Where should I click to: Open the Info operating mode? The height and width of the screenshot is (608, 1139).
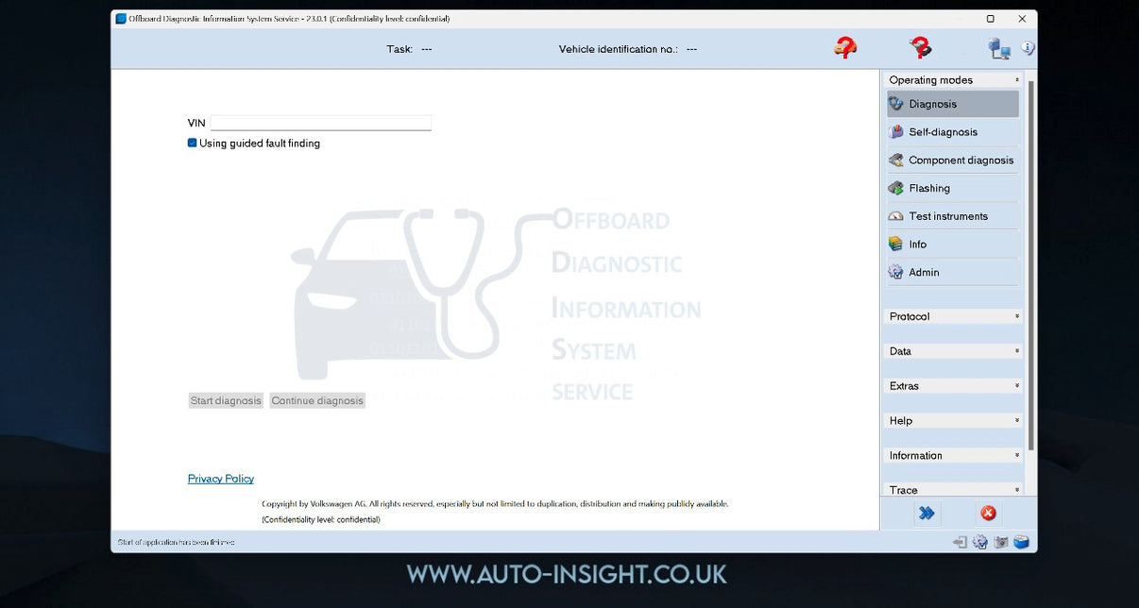coord(917,244)
